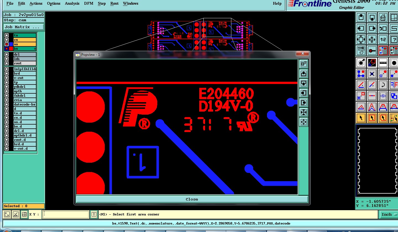398x232 pixels.
Task: Click the Popview pan down icon
Action: tap(303, 83)
